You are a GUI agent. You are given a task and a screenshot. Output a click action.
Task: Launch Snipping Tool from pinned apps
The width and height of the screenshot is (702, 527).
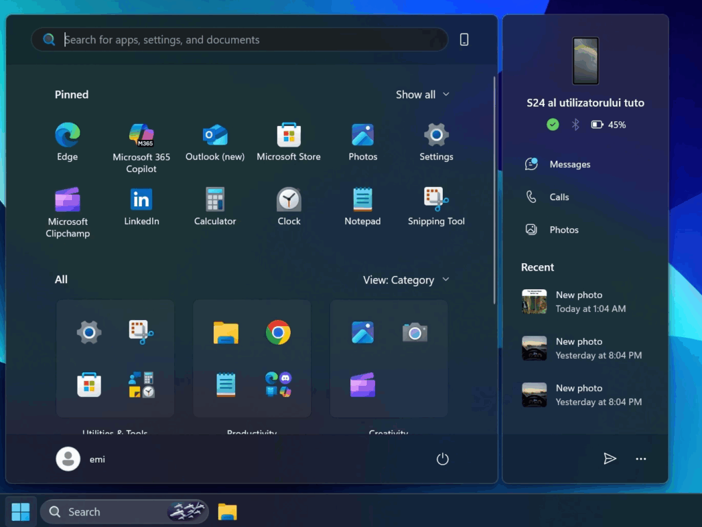coord(436,206)
